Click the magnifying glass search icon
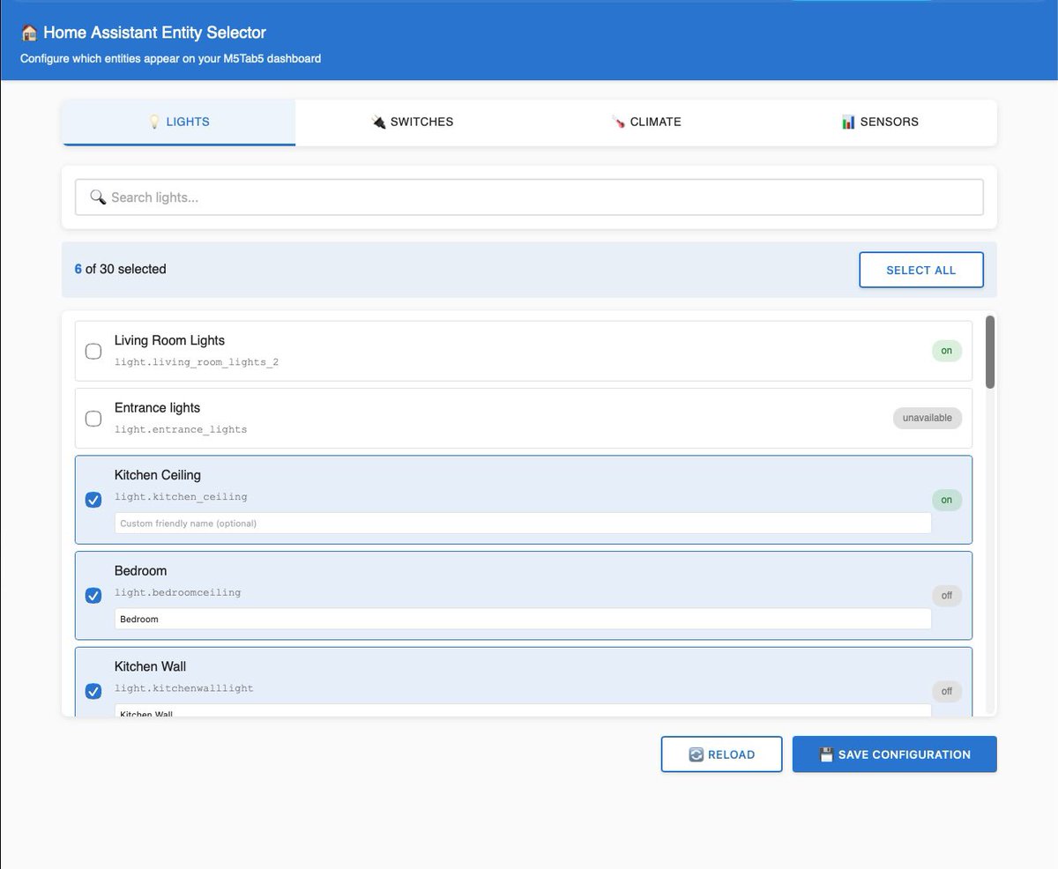The image size is (1058, 869). [98, 197]
